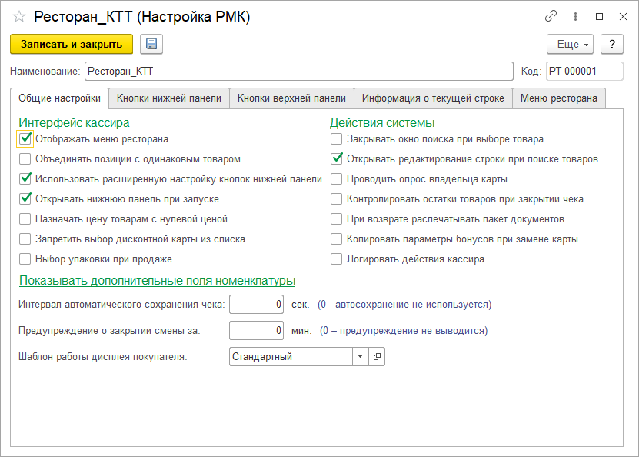
Task: Switch to the Кнопки нижней панели tab
Action: (x=171, y=98)
